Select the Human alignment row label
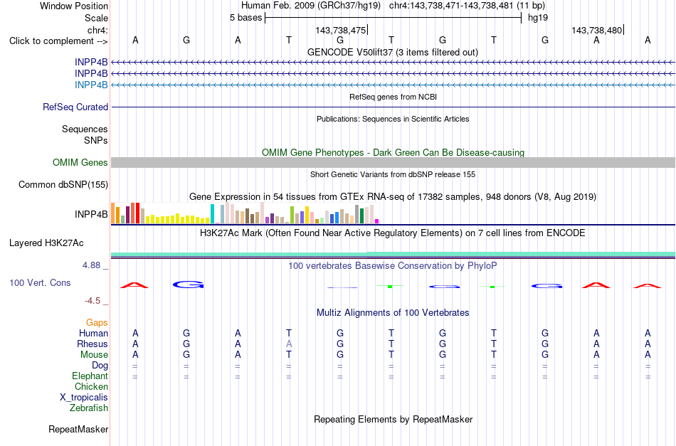 93,334
